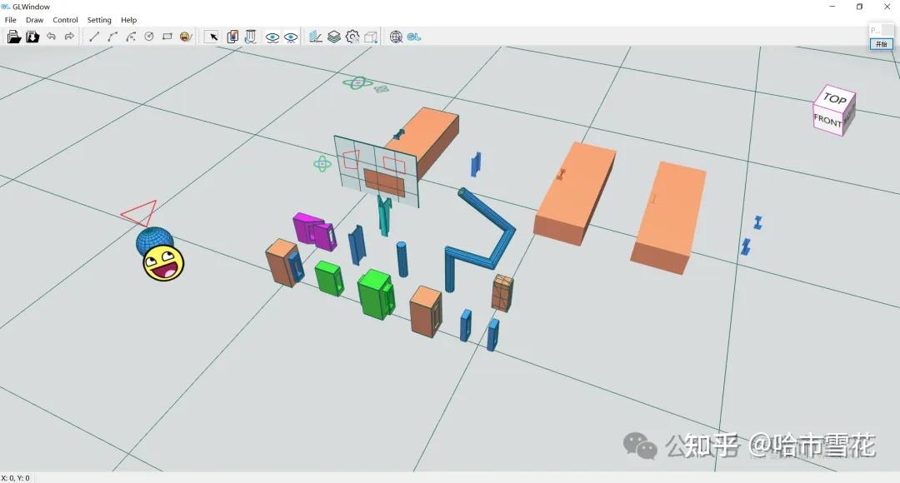
Task: Click the settings gear toolbar icon
Action: pyautogui.click(x=352, y=36)
